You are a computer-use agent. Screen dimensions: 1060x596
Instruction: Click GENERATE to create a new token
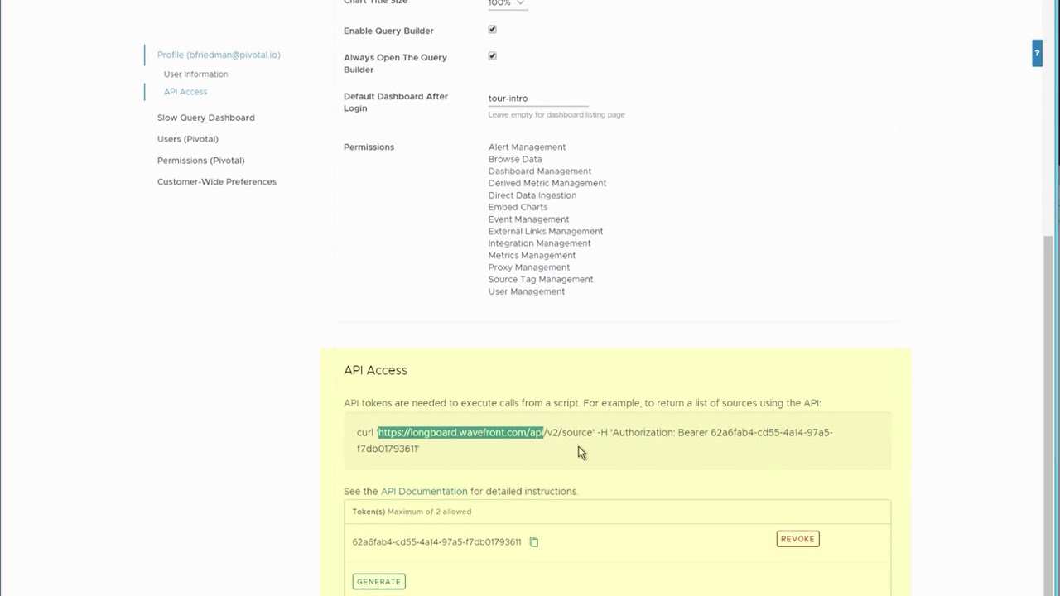click(378, 582)
